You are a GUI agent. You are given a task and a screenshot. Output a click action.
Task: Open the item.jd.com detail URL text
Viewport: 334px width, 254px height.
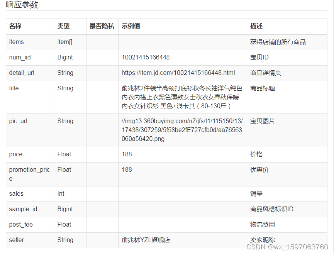tap(178, 73)
